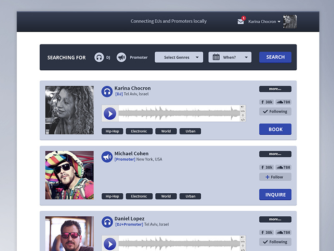Select Electronic tag on Michael Cohen's card

tap(139, 196)
